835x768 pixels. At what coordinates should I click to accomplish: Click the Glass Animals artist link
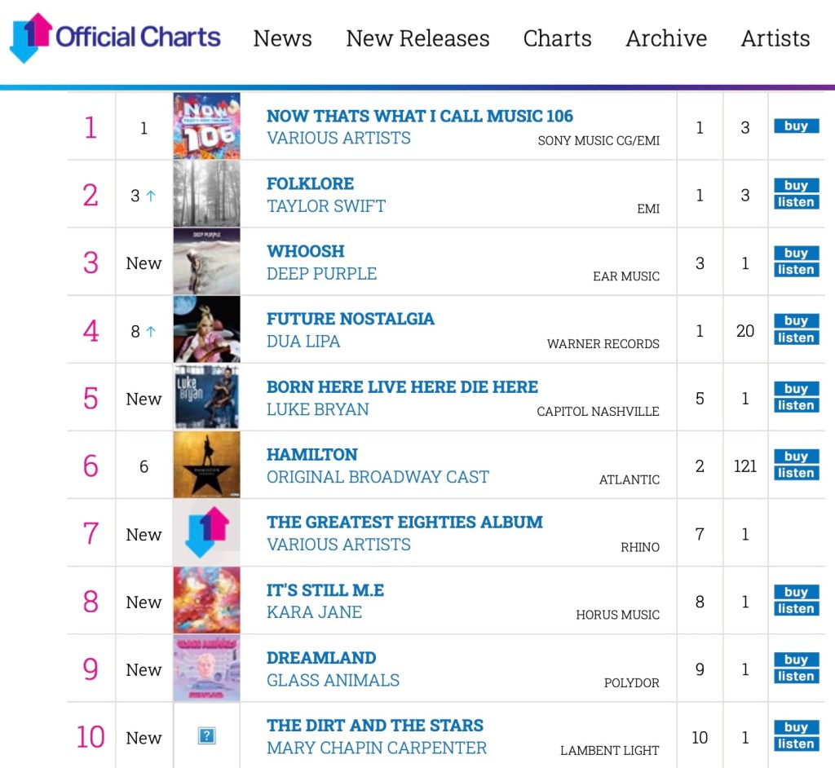tap(333, 680)
